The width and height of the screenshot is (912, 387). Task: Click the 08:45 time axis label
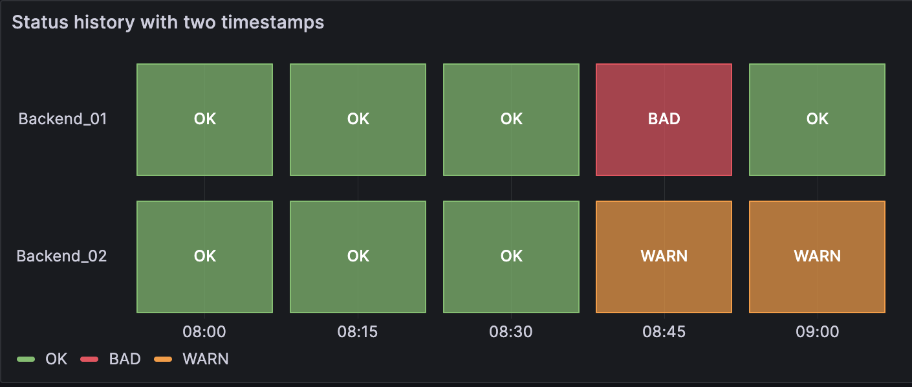[664, 333]
